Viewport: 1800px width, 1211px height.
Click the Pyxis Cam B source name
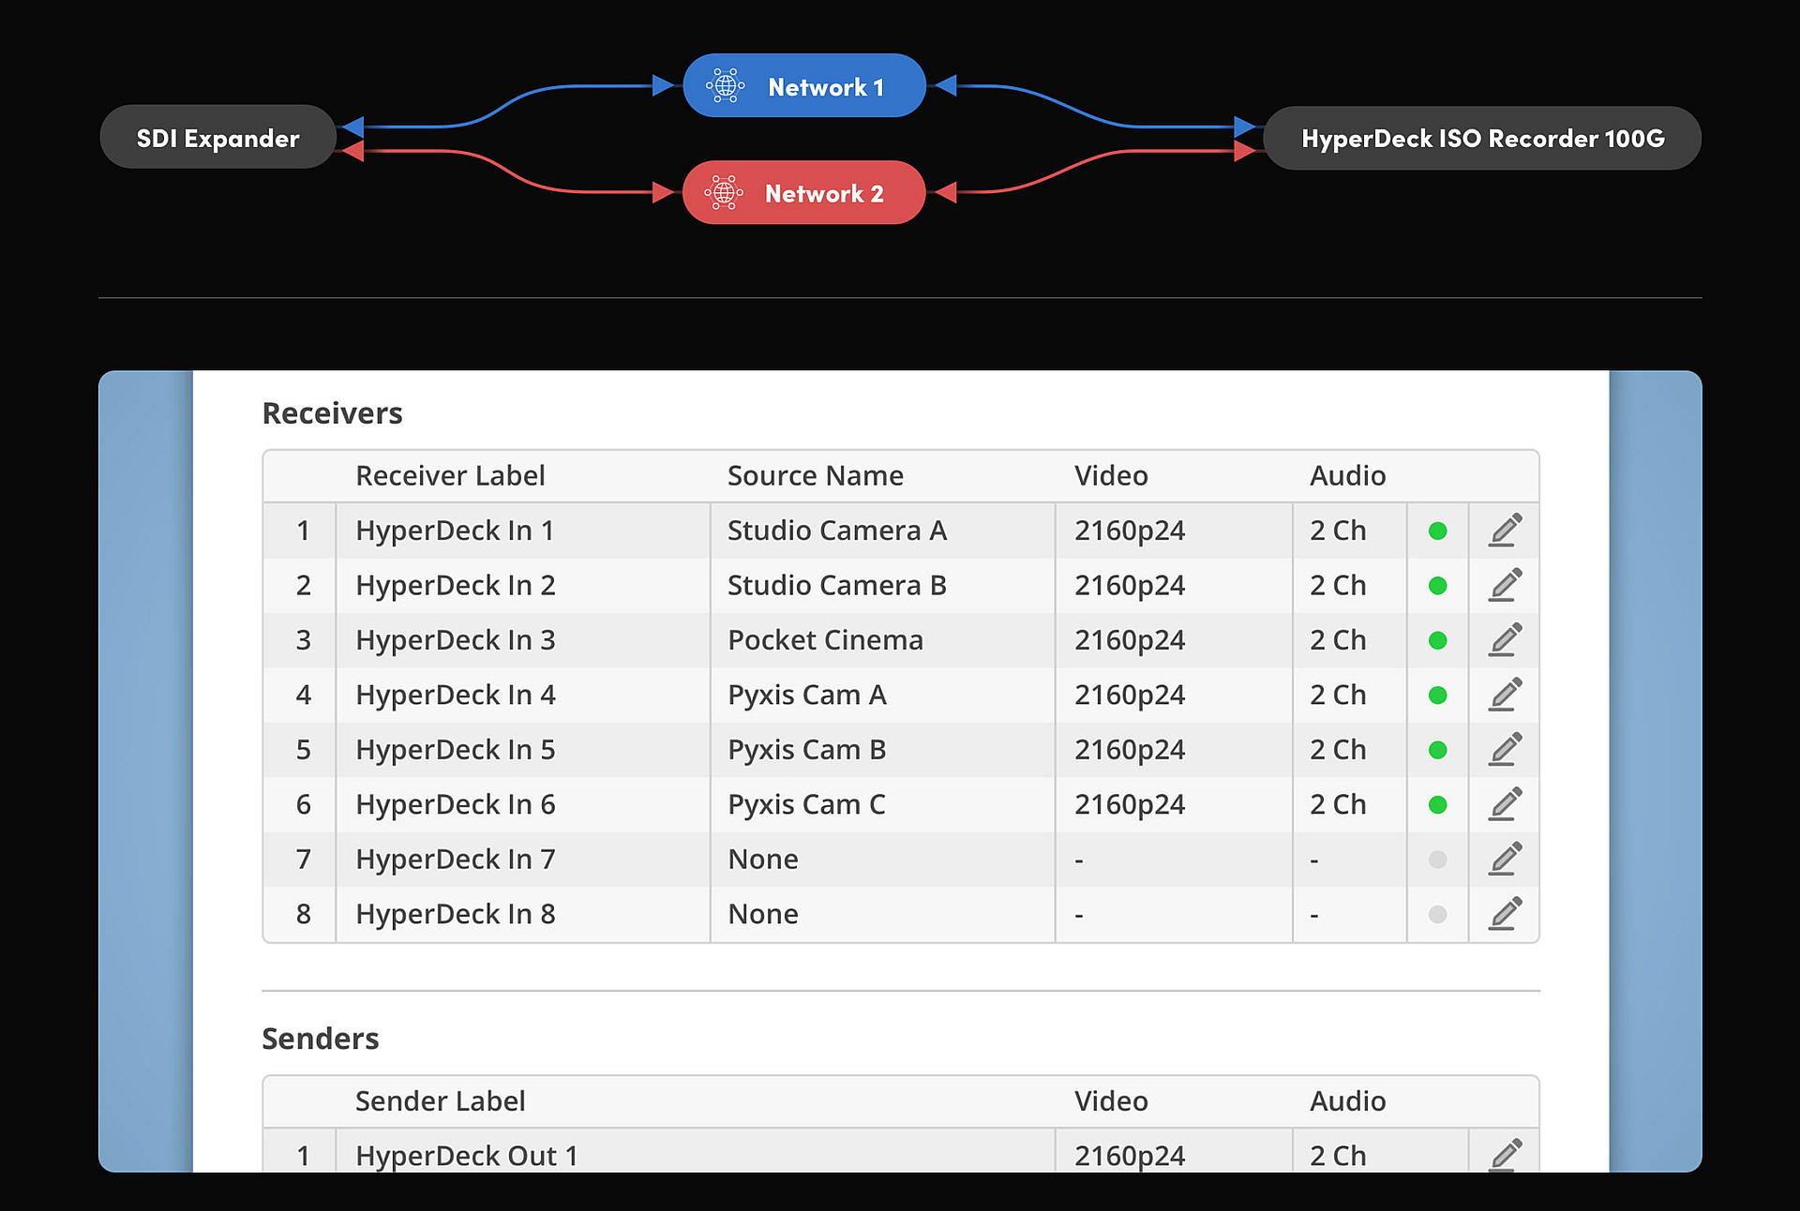(807, 750)
